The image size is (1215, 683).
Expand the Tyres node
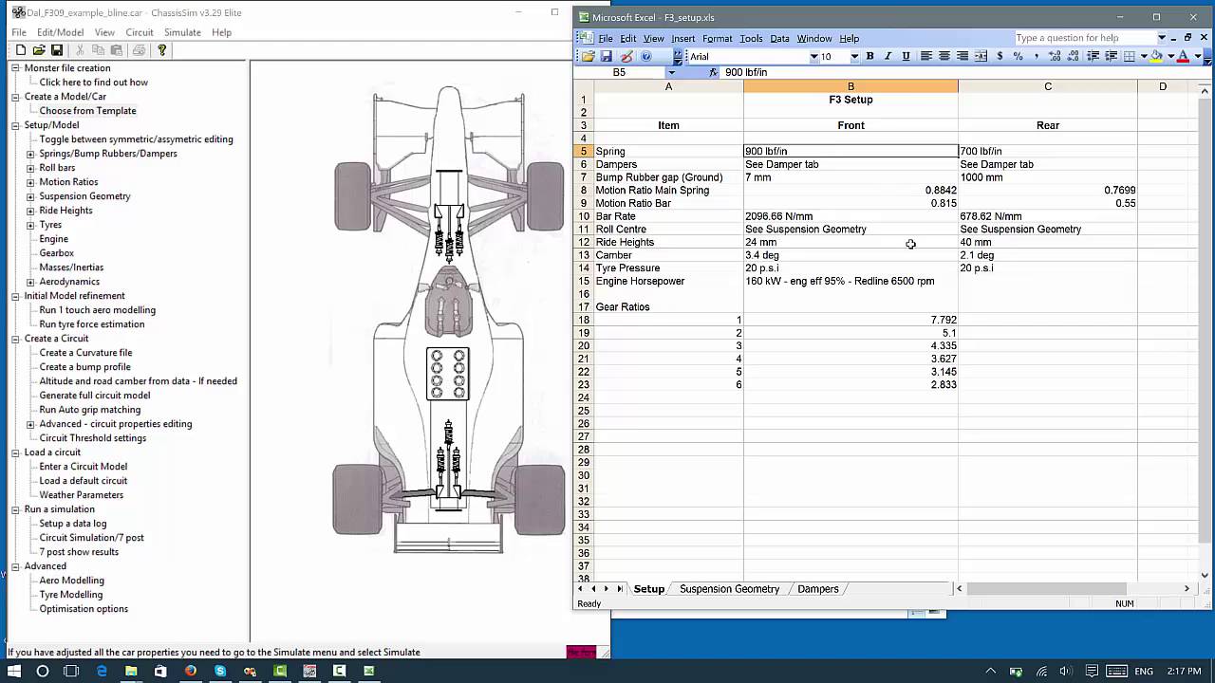pos(30,225)
